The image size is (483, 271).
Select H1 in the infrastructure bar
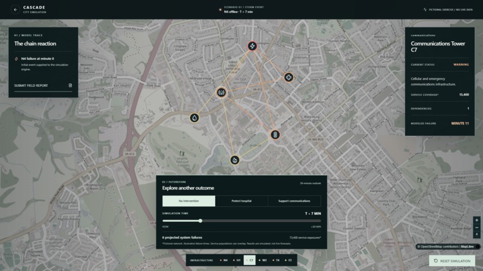(x=237, y=260)
